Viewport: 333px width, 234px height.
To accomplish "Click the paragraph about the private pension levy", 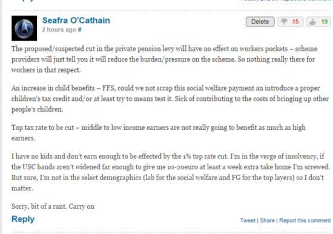I will [164, 59].
